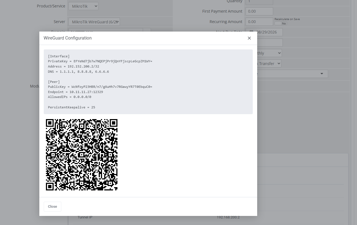Dismiss the WireGuard Configuration dialog with the X
Viewport: 357px width, 225px height.
point(249,38)
